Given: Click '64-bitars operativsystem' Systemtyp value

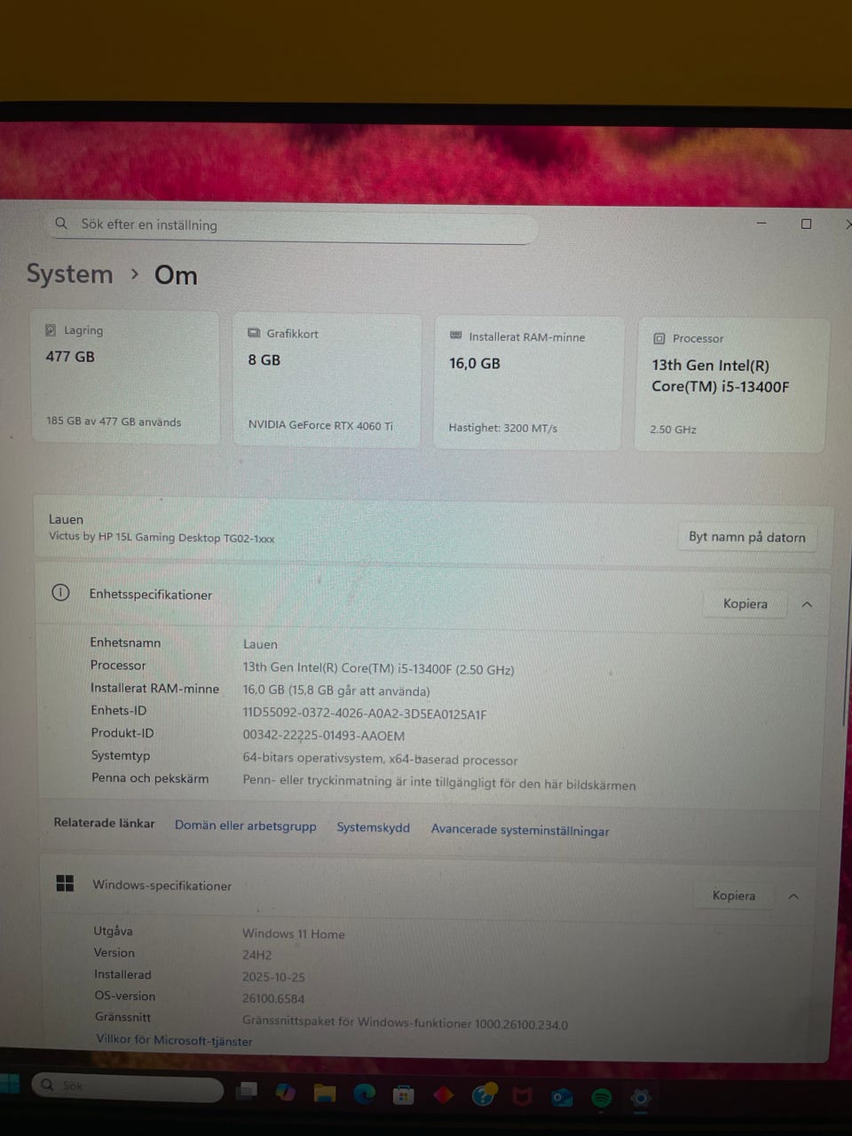Looking at the screenshot, I should point(380,760).
